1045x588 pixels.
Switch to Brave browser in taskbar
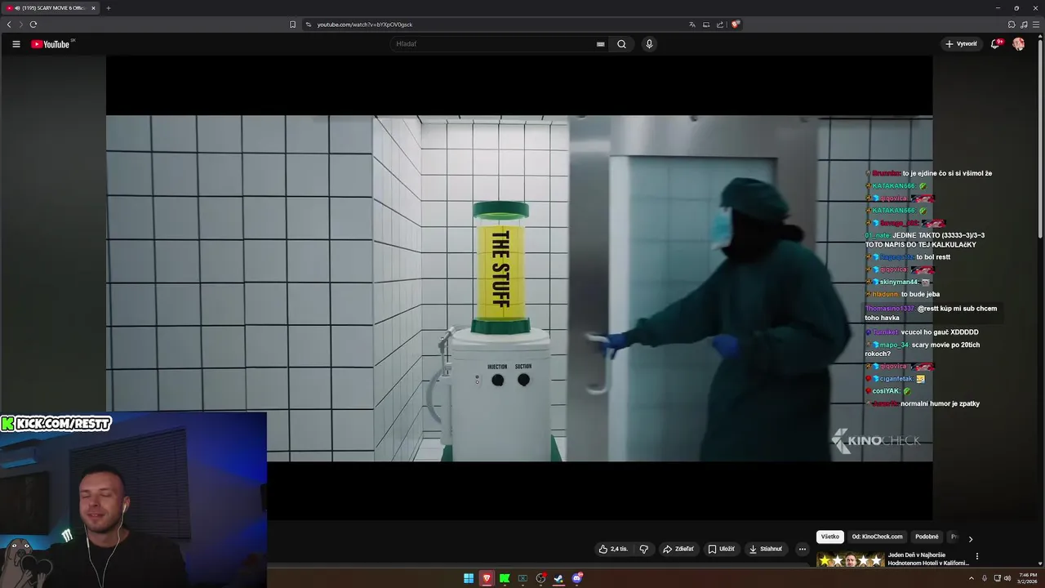coord(487,578)
